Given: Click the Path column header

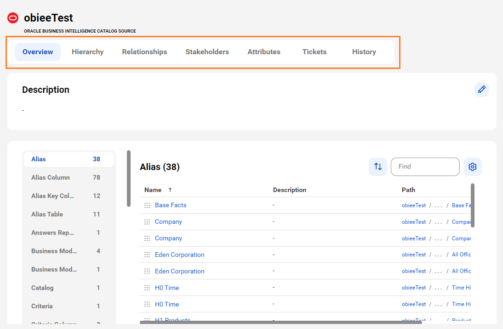Looking at the screenshot, I should (408, 190).
